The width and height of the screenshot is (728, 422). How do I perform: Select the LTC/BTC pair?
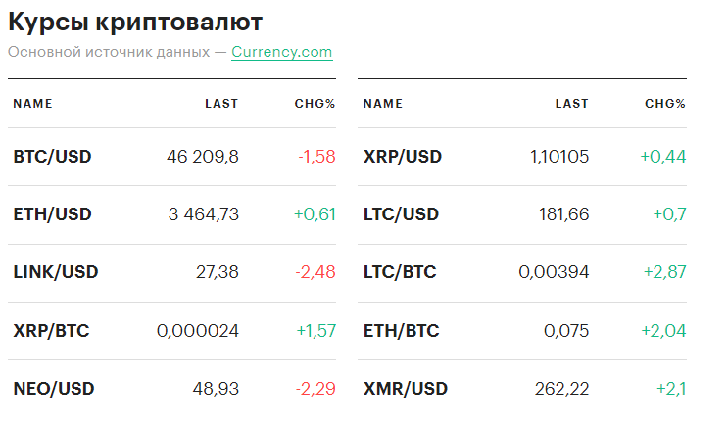point(400,272)
